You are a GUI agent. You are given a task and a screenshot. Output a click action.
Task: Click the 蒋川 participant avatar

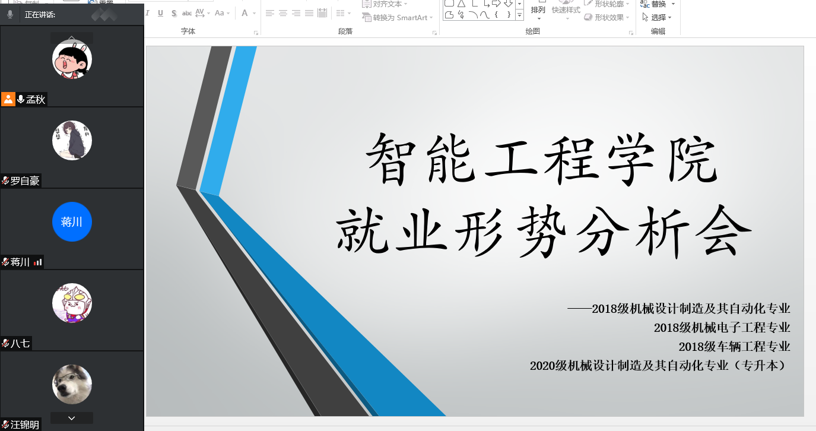[x=72, y=222]
